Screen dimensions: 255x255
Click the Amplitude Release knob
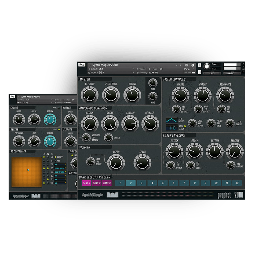click(150, 124)
